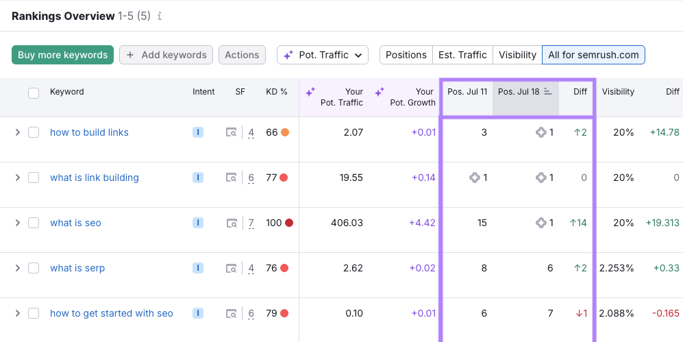The image size is (683, 342).
Task: Expand the 'how to build links' row
Action: (x=18, y=132)
